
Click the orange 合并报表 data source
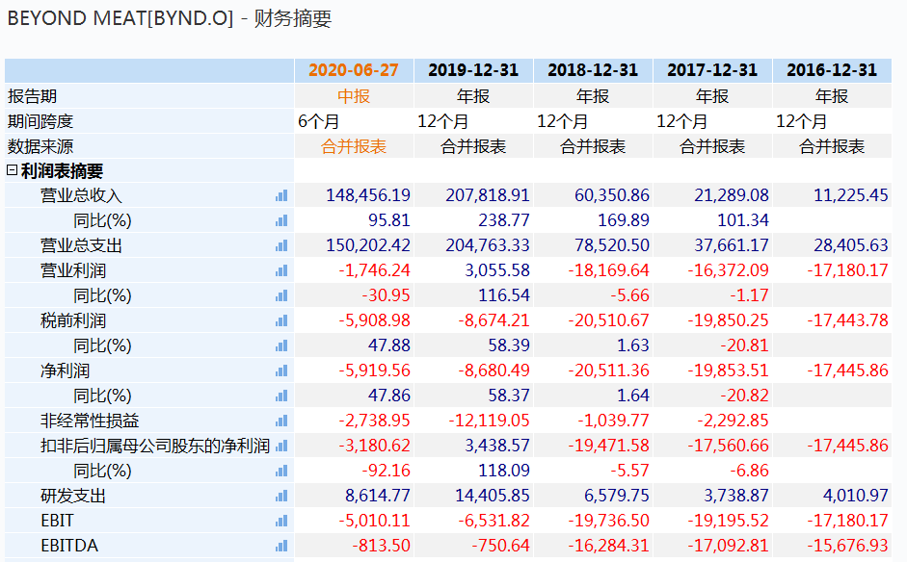tap(354, 146)
